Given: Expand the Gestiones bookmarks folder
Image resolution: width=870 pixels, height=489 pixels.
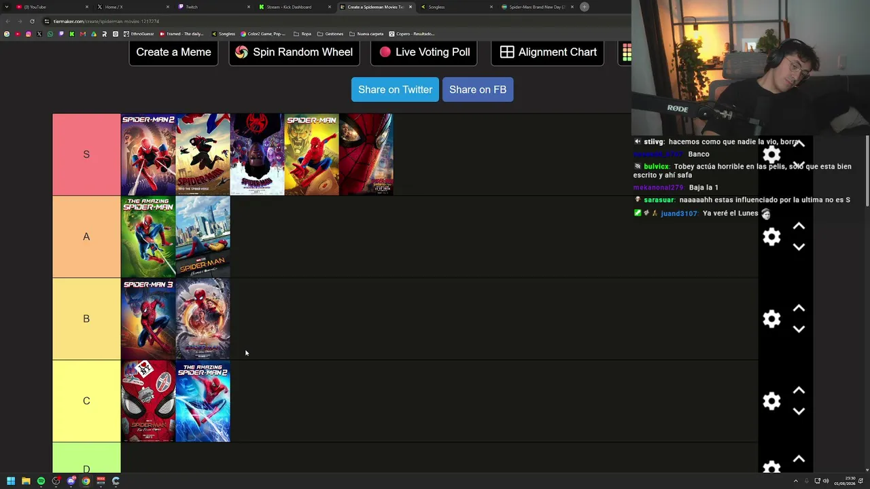Looking at the screenshot, I should click(330, 34).
